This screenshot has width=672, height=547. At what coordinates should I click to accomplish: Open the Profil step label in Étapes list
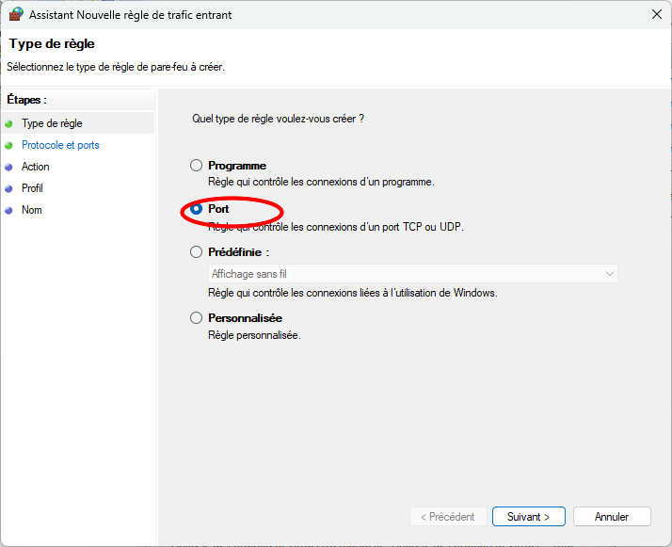(x=33, y=188)
